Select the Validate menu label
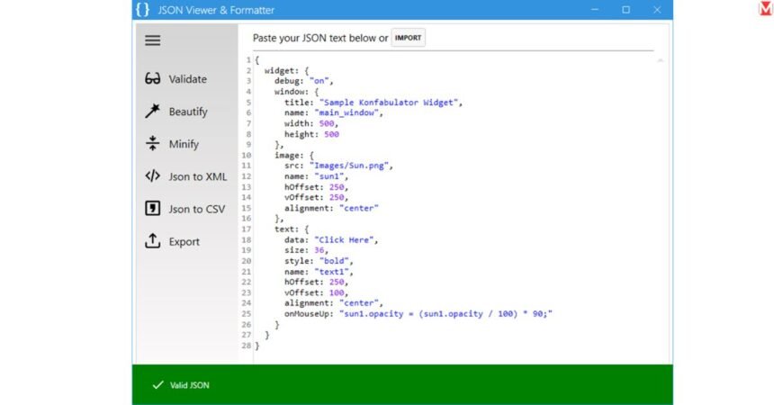The image size is (774, 405). coord(187,79)
